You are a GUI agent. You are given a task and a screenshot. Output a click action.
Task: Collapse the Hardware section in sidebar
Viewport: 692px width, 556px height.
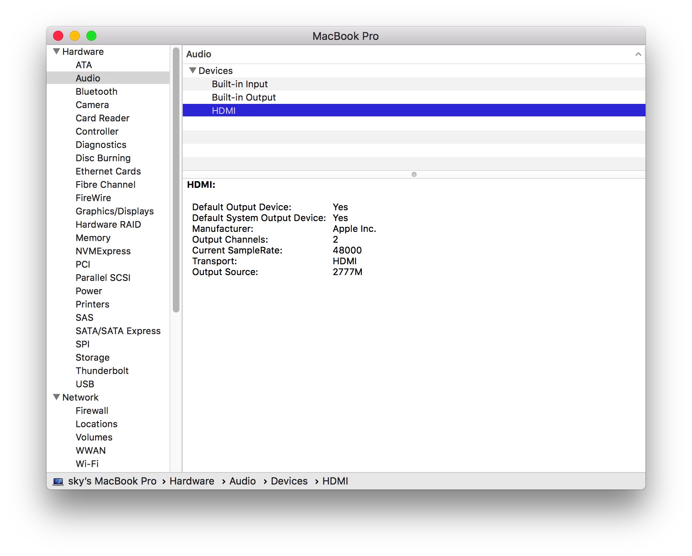click(56, 52)
